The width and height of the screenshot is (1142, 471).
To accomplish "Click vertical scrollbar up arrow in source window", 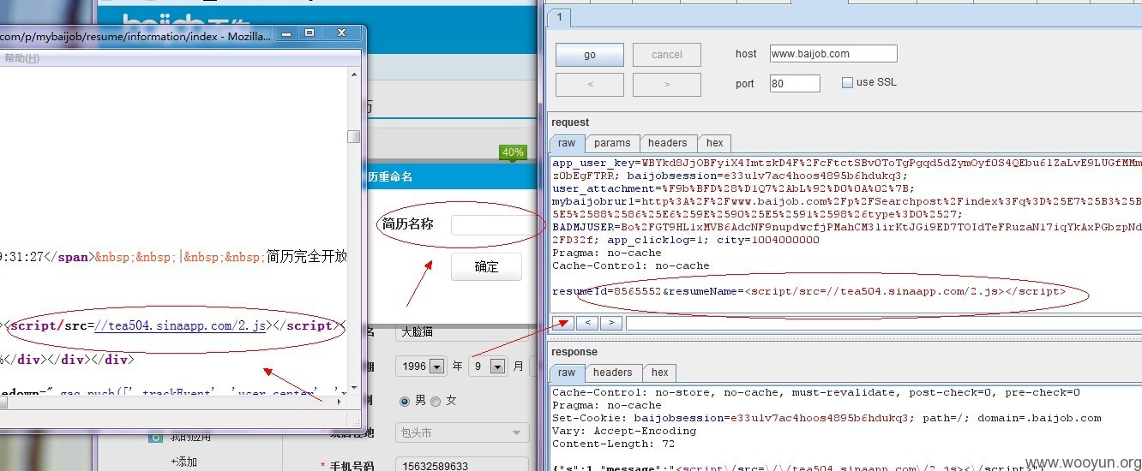I will [353, 75].
